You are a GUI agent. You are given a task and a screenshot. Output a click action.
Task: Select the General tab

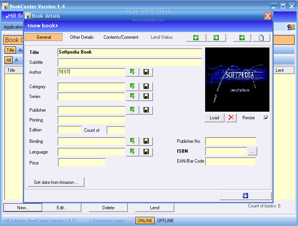coord(44,37)
